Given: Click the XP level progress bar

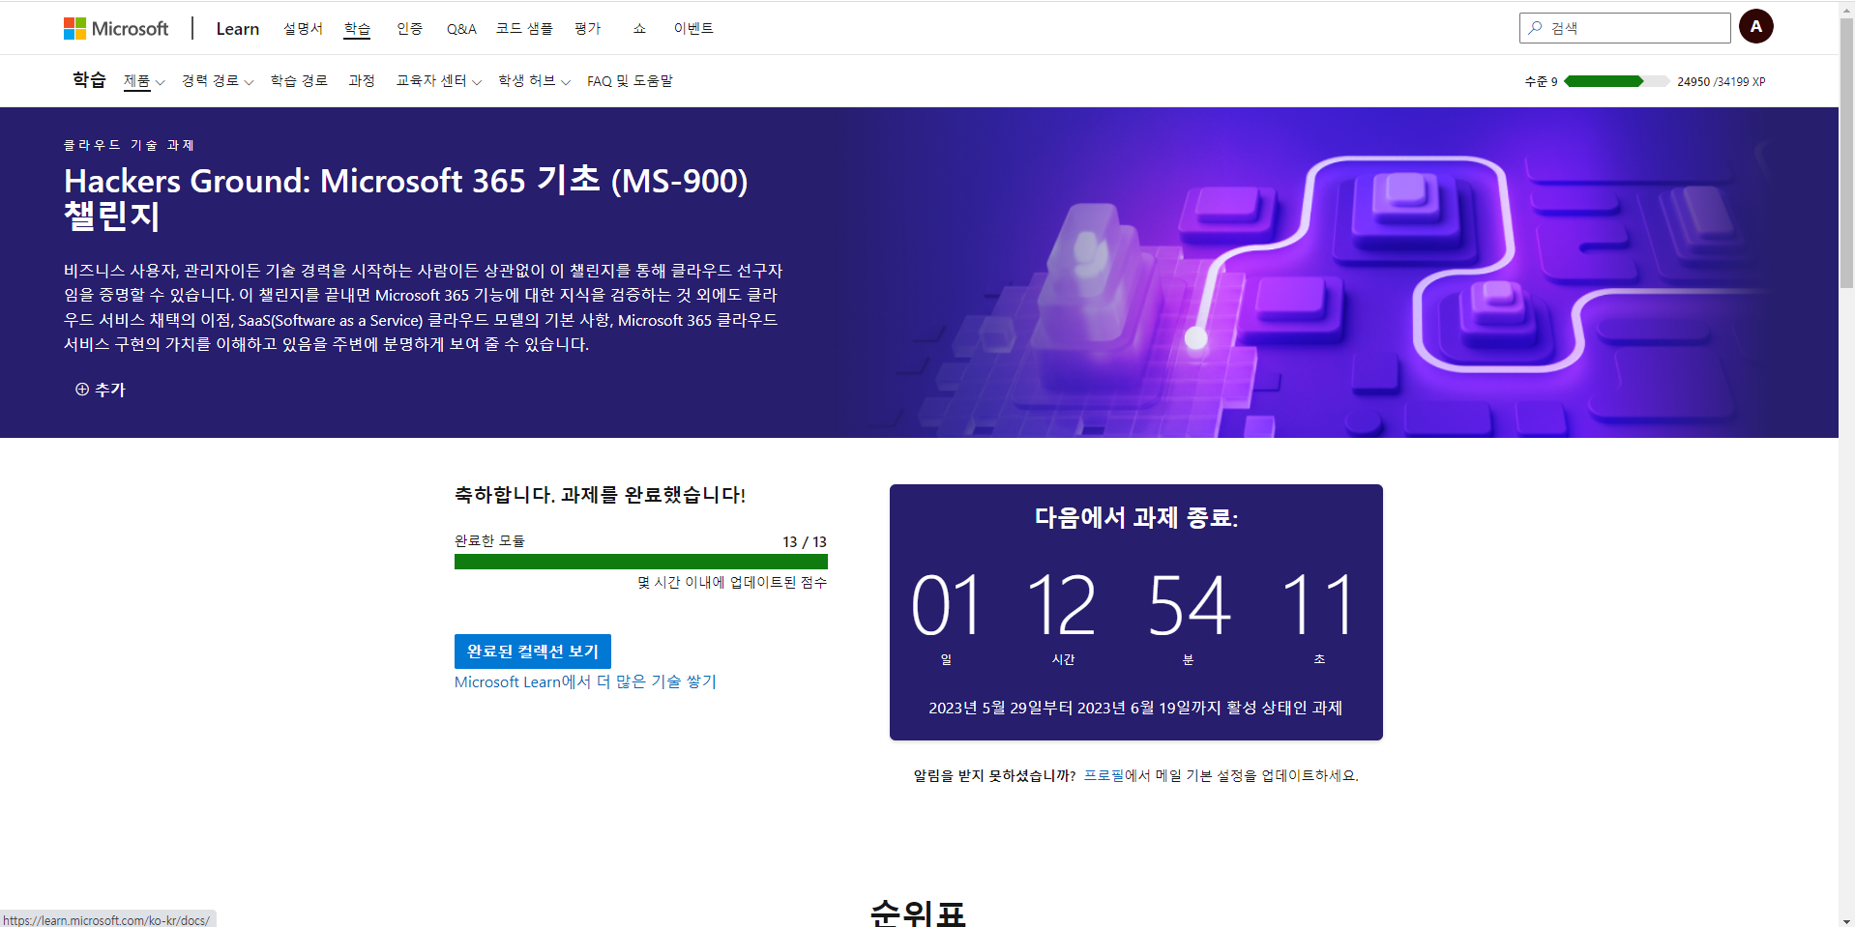Looking at the screenshot, I should click(1615, 81).
